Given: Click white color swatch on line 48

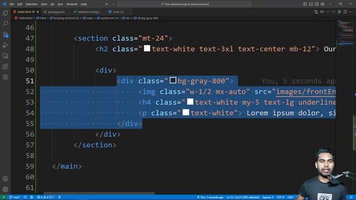Looking at the screenshot, I should point(147,48).
